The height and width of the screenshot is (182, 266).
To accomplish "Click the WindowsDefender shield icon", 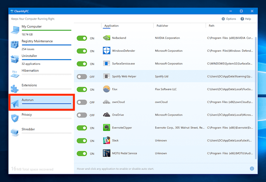I will click(x=107, y=51).
